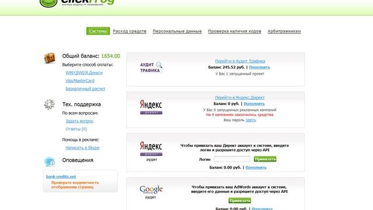Click orange text Проверьте корректность отображения страниц
373x210 pixels.
pyautogui.click(x=75, y=185)
